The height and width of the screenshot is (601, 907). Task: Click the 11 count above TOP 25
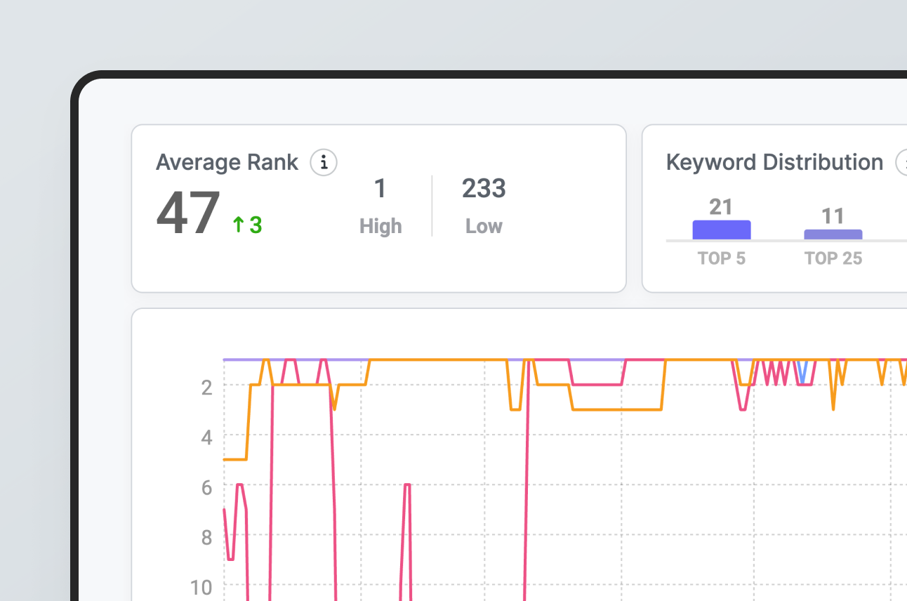click(x=833, y=216)
